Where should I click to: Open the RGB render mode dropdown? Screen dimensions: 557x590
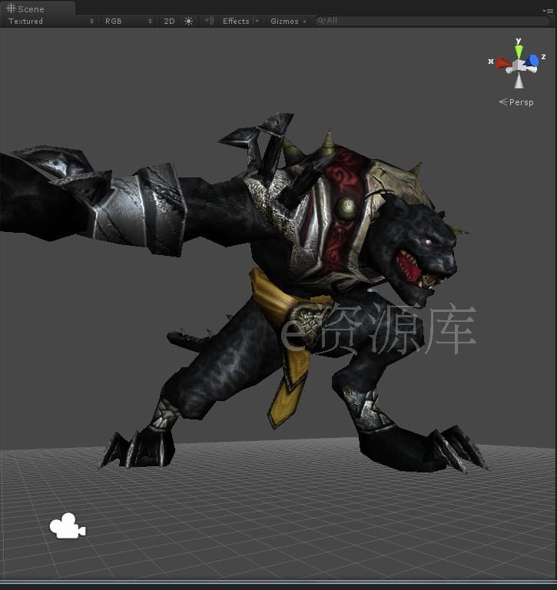[x=128, y=21]
